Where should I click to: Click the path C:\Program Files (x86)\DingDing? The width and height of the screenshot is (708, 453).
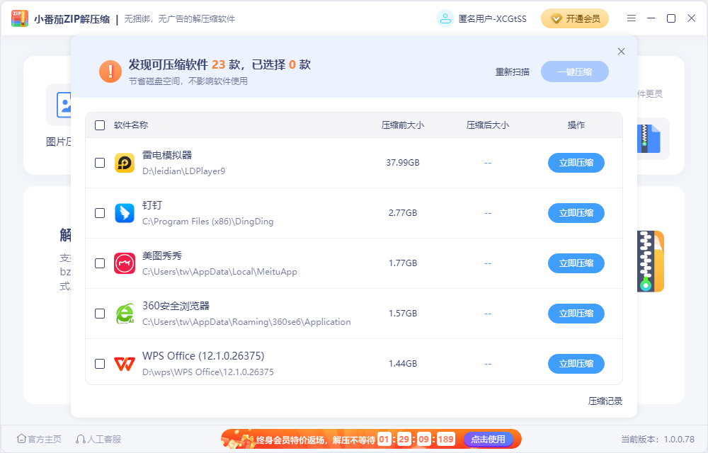(x=208, y=222)
